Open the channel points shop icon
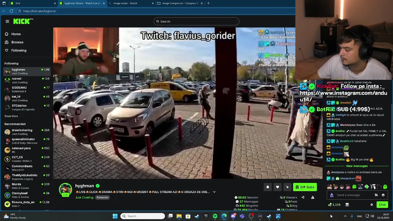 click(x=347, y=205)
